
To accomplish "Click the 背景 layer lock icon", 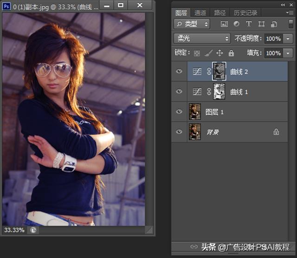I will point(276,132).
